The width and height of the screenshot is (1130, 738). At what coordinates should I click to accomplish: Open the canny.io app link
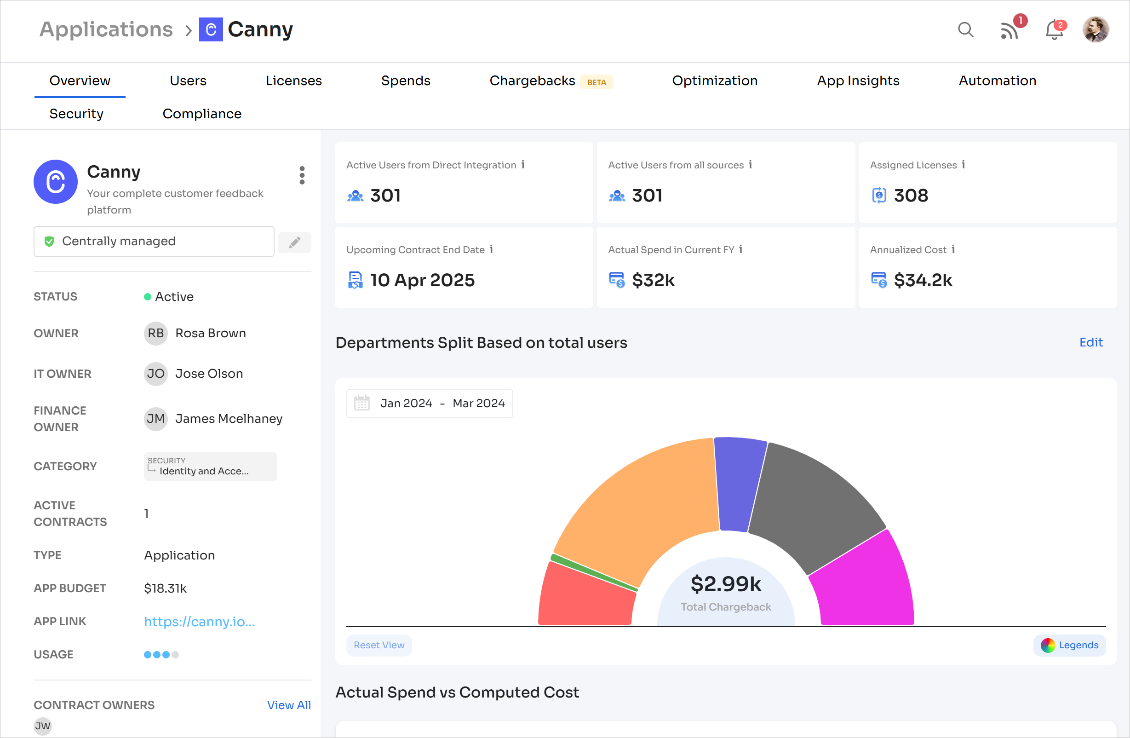pyautogui.click(x=200, y=621)
